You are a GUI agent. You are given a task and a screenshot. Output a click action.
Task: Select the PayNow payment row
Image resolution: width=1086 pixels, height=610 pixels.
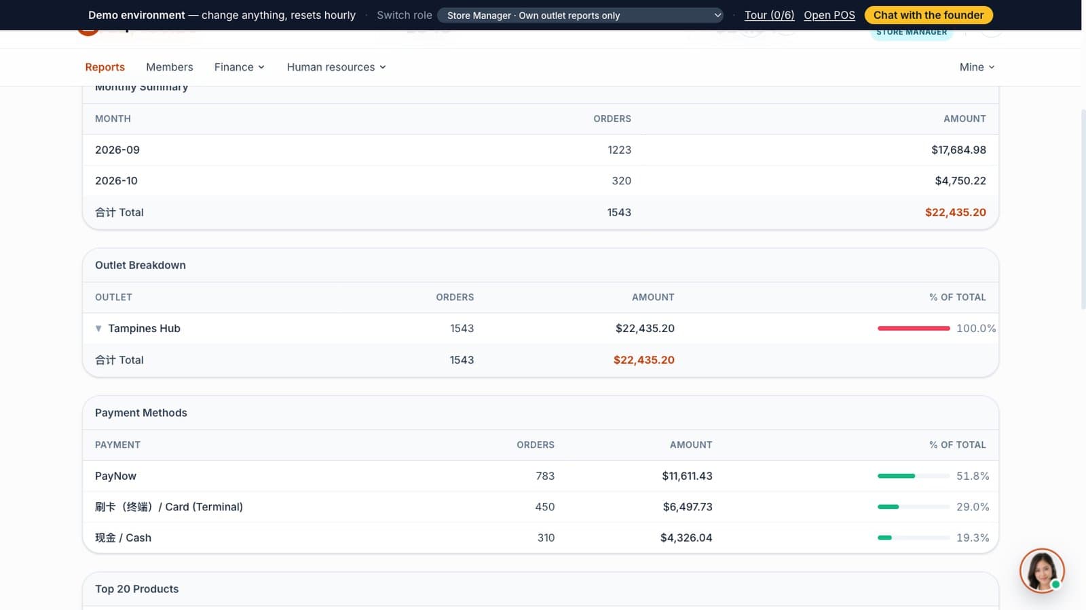point(540,476)
